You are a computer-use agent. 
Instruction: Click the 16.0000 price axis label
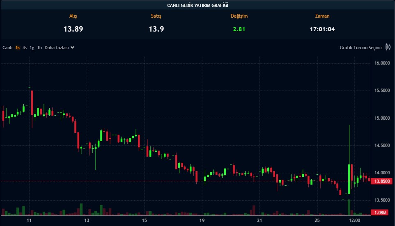click(x=382, y=63)
